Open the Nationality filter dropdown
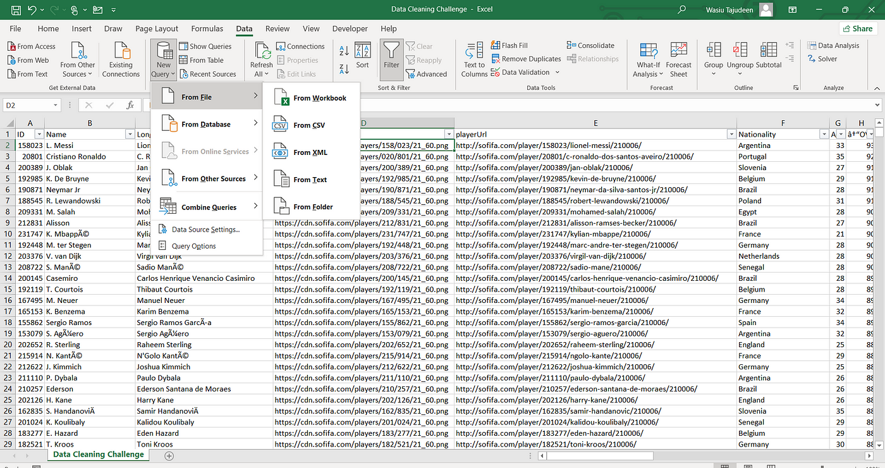 click(824, 134)
